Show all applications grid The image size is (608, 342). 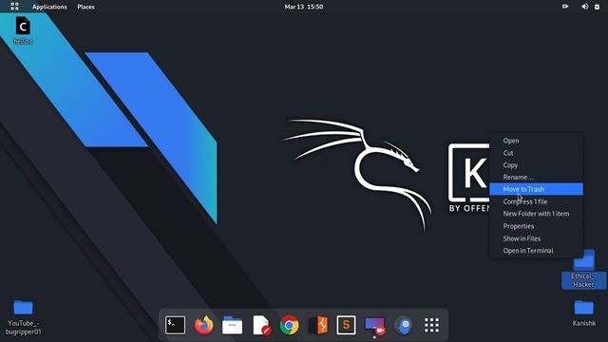pyautogui.click(x=431, y=325)
